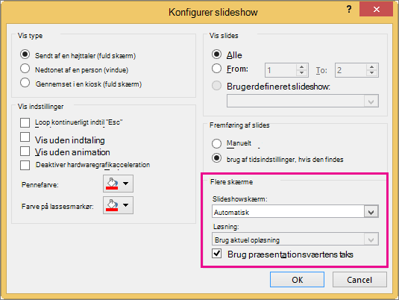Select 'brug af tidsindstillinger, hvis den findes'

(216, 158)
